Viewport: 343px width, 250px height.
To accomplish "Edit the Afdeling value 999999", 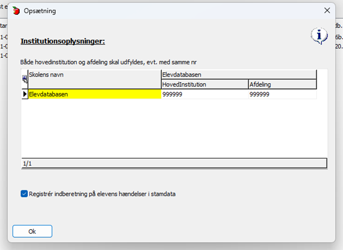I will tap(282, 94).
